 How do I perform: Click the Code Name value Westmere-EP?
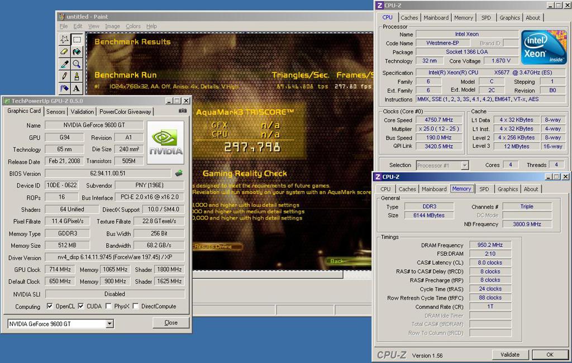tap(442, 42)
